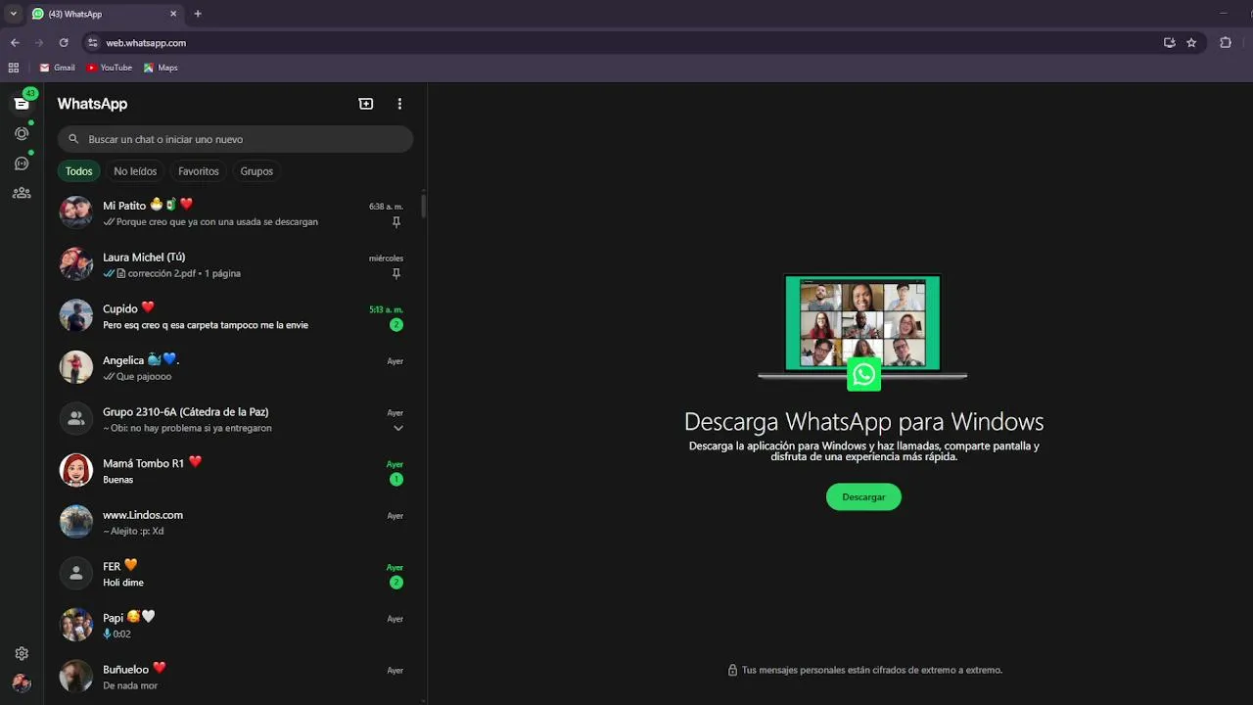Switch to the WhatsApp browser tab

tap(104, 14)
